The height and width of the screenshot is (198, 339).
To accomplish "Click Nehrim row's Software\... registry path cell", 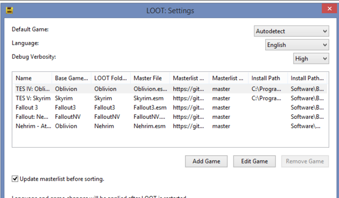I will 306,126.
